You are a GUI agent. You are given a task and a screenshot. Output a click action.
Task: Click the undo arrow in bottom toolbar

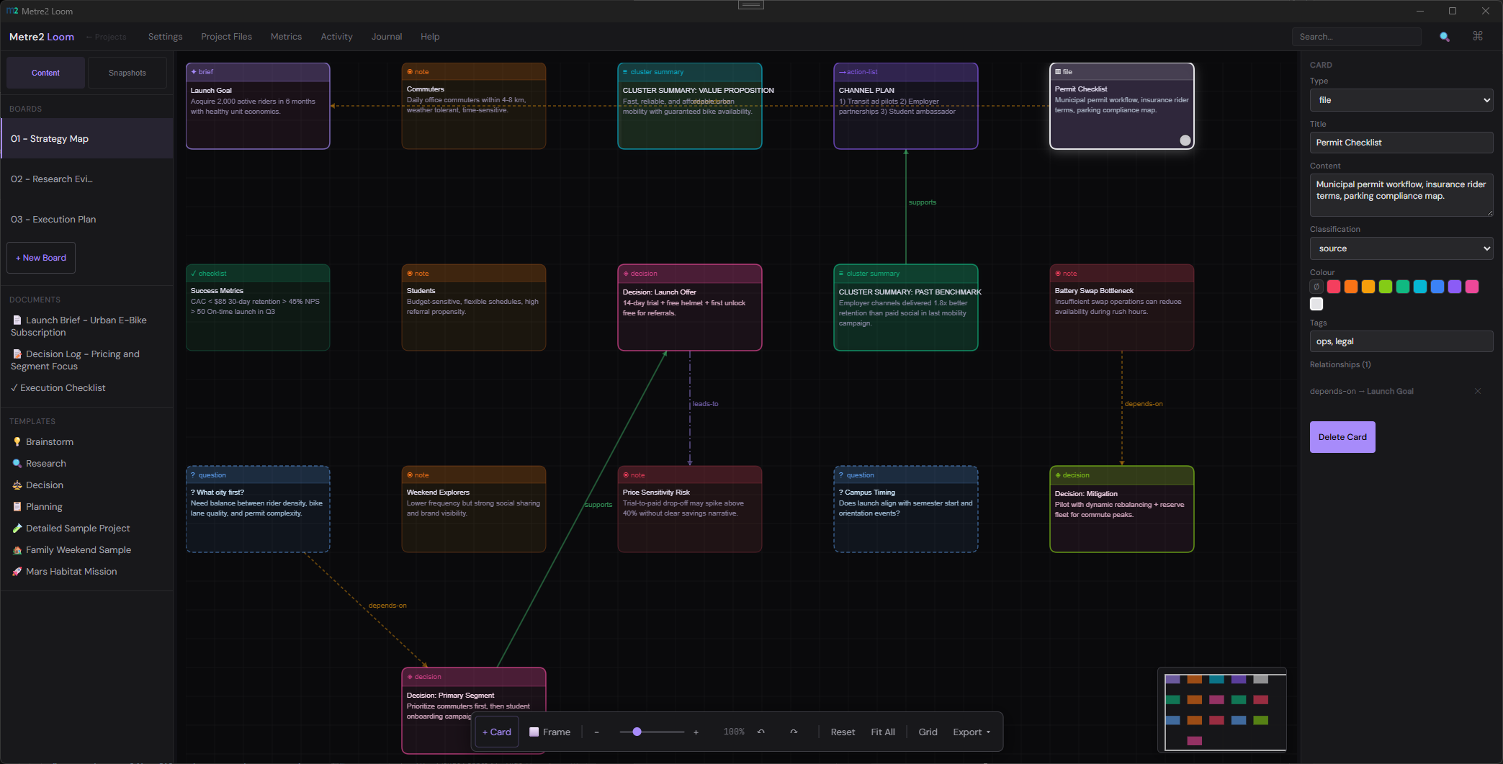pyautogui.click(x=761, y=732)
